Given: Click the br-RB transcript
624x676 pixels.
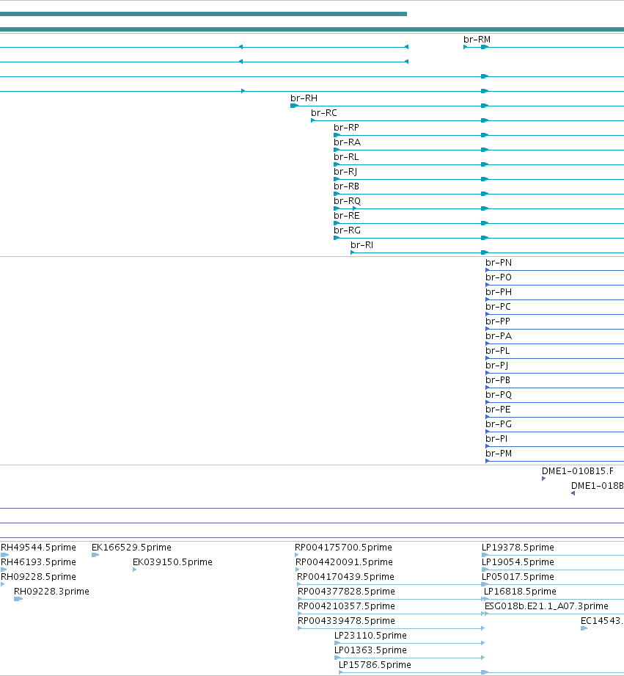Looking at the screenshot, I should [x=346, y=186].
